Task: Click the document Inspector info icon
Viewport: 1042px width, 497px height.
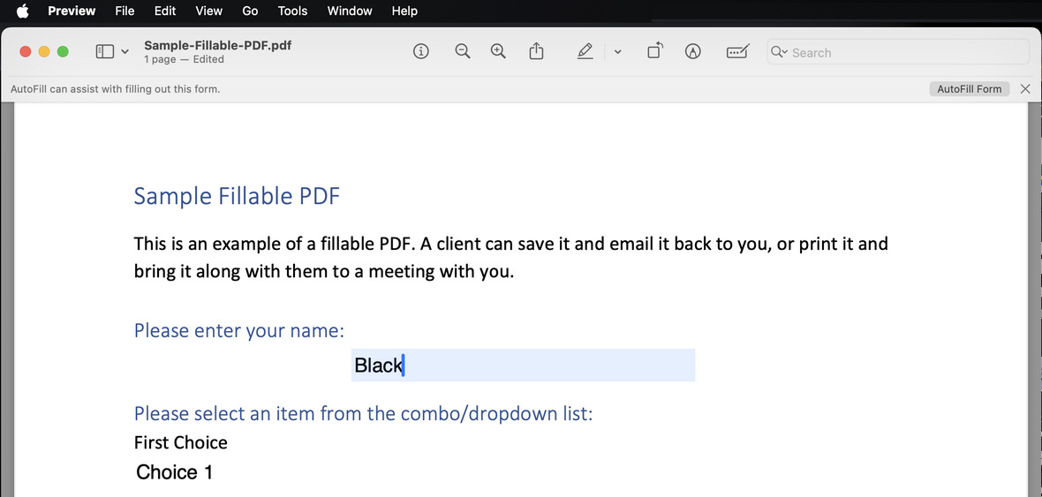Action: coord(421,52)
